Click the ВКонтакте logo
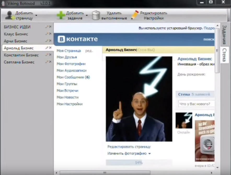This screenshot has width=231, height=175. tap(78, 39)
